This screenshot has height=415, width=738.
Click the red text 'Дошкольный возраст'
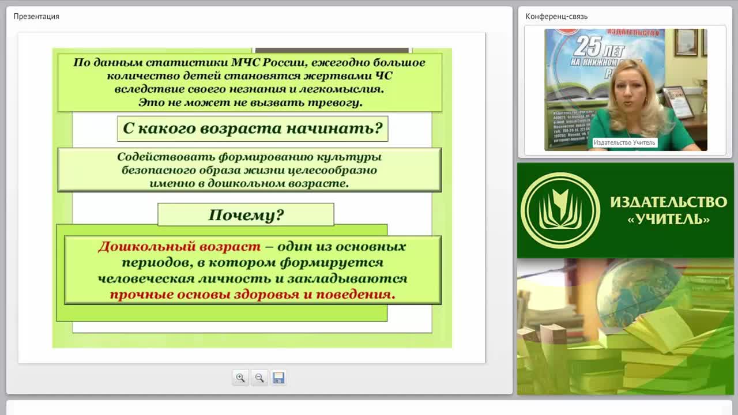[x=179, y=247]
